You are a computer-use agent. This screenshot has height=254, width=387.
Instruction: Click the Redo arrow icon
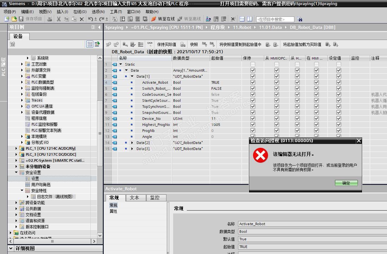pos(102,19)
